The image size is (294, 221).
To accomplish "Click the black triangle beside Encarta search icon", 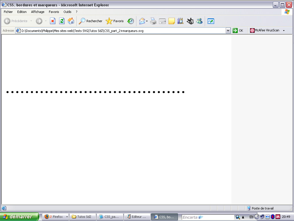I will 243,217.
